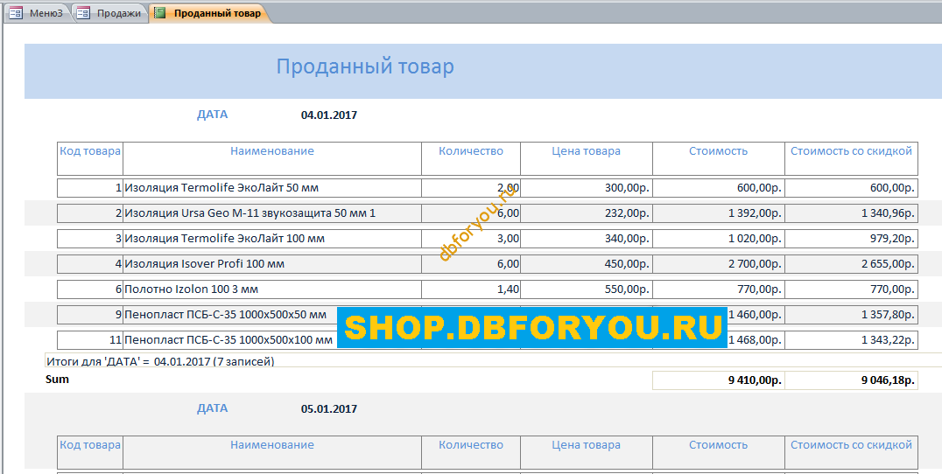Click Код товара header in first table

click(90, 158)
